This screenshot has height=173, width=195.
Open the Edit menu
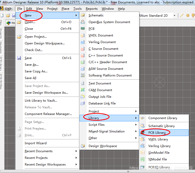coord(29,9)
